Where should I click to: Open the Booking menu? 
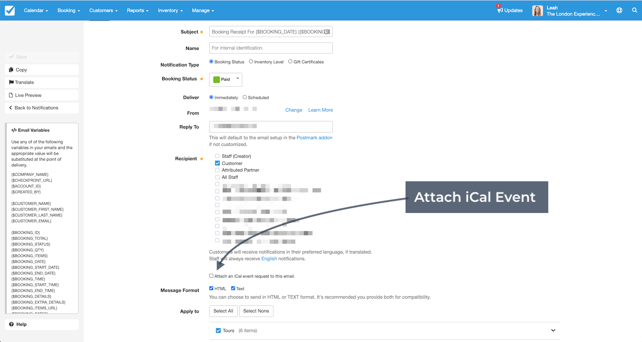click(69, 10)
